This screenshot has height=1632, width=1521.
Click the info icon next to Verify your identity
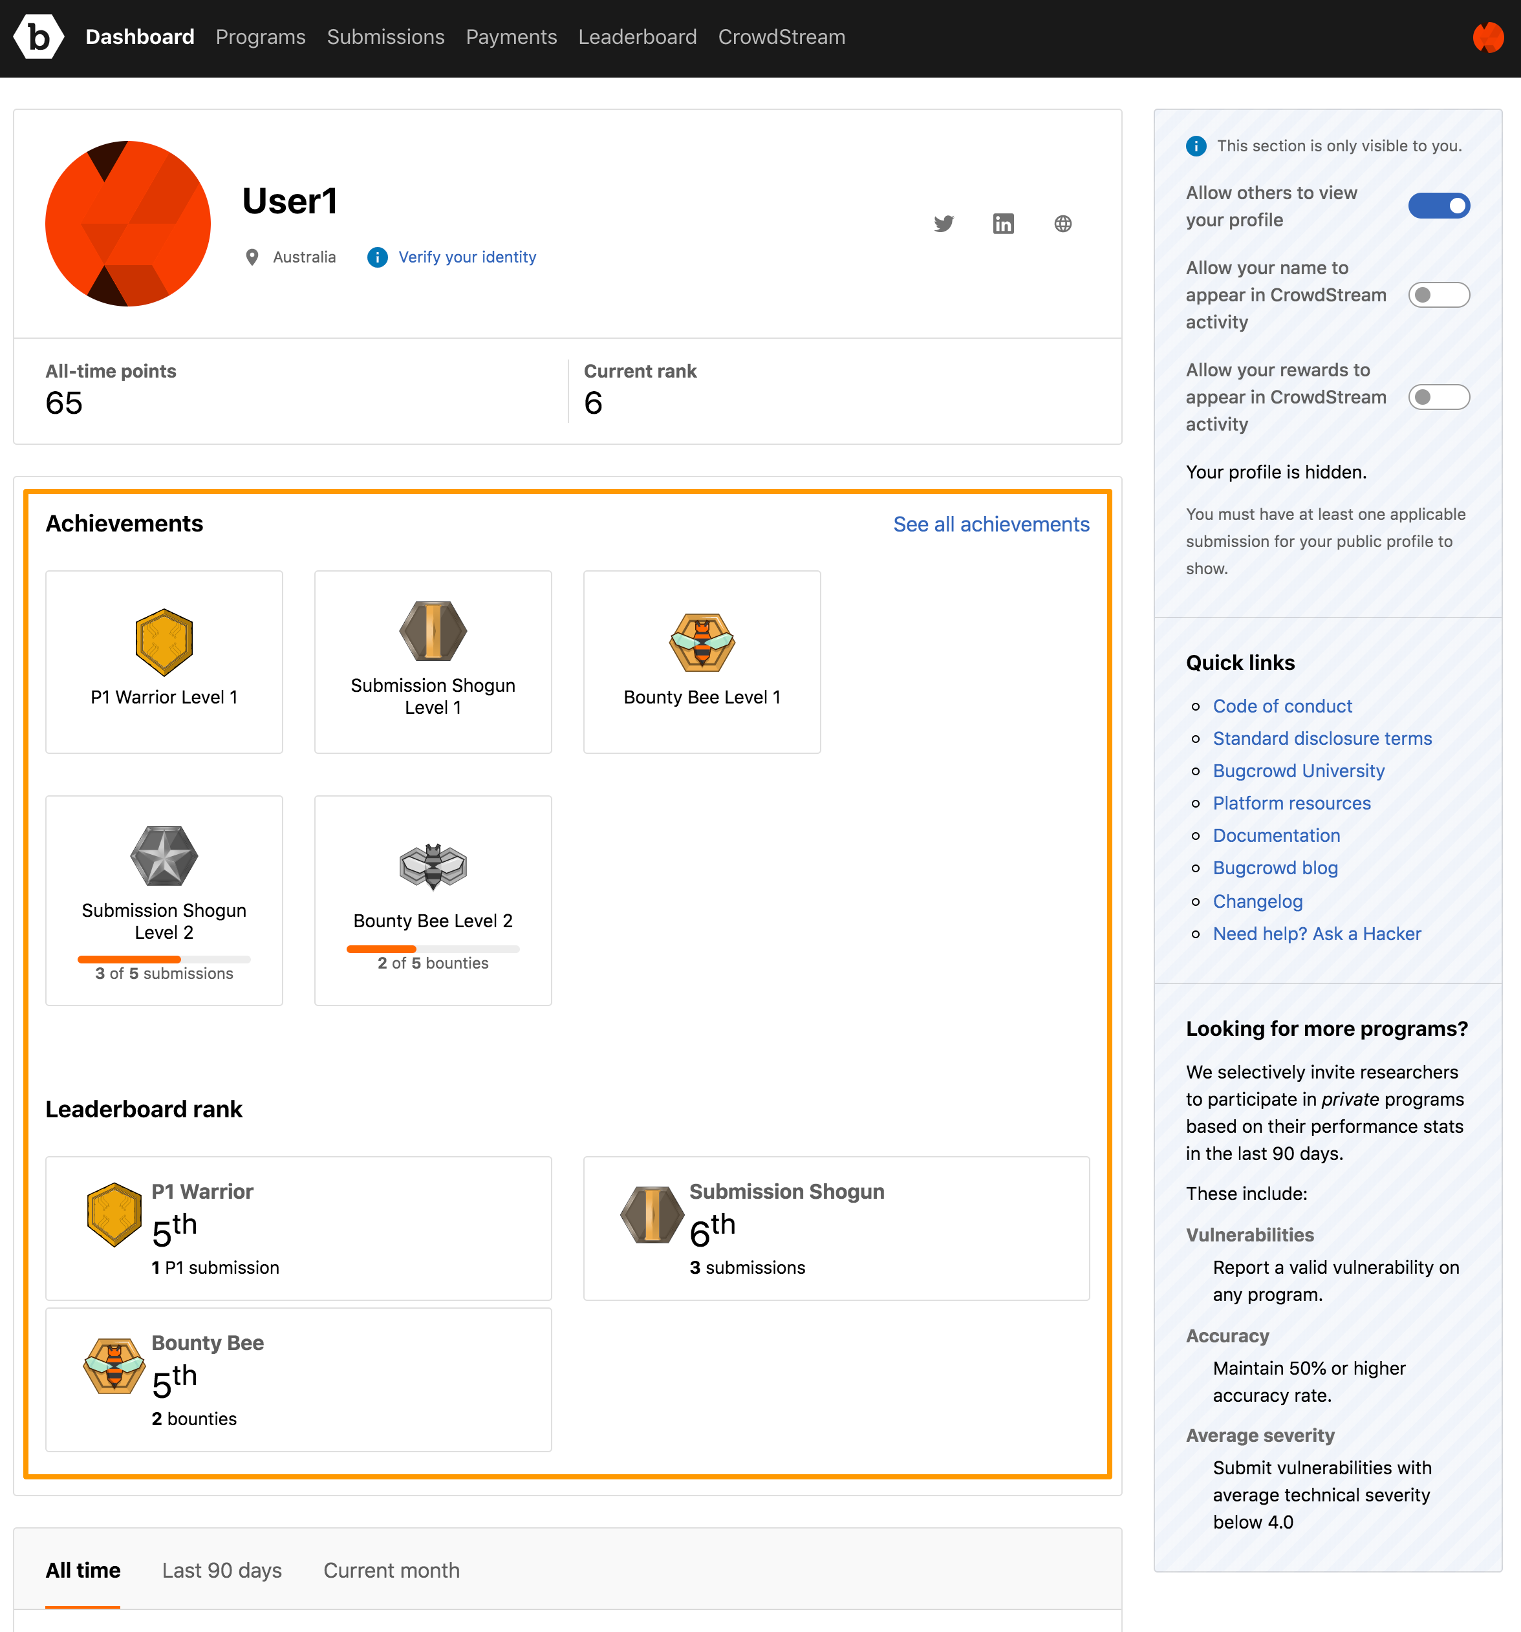[x=378, y=257]
